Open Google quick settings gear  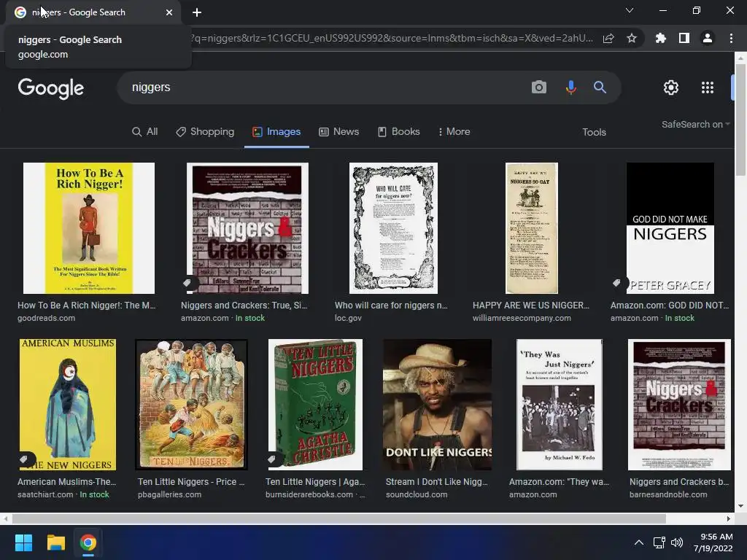(x=671, y=87)
